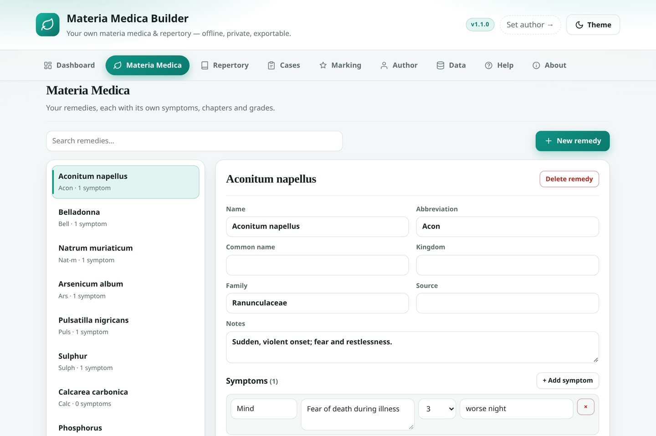The image size is (656, 436).
Task: Select the Author tab
Action: point(399,66)
